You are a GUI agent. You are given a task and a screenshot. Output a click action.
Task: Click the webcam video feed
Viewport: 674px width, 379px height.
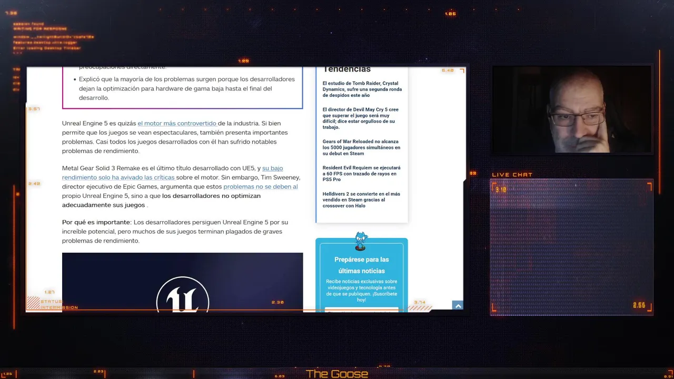[x=572, y=109]
